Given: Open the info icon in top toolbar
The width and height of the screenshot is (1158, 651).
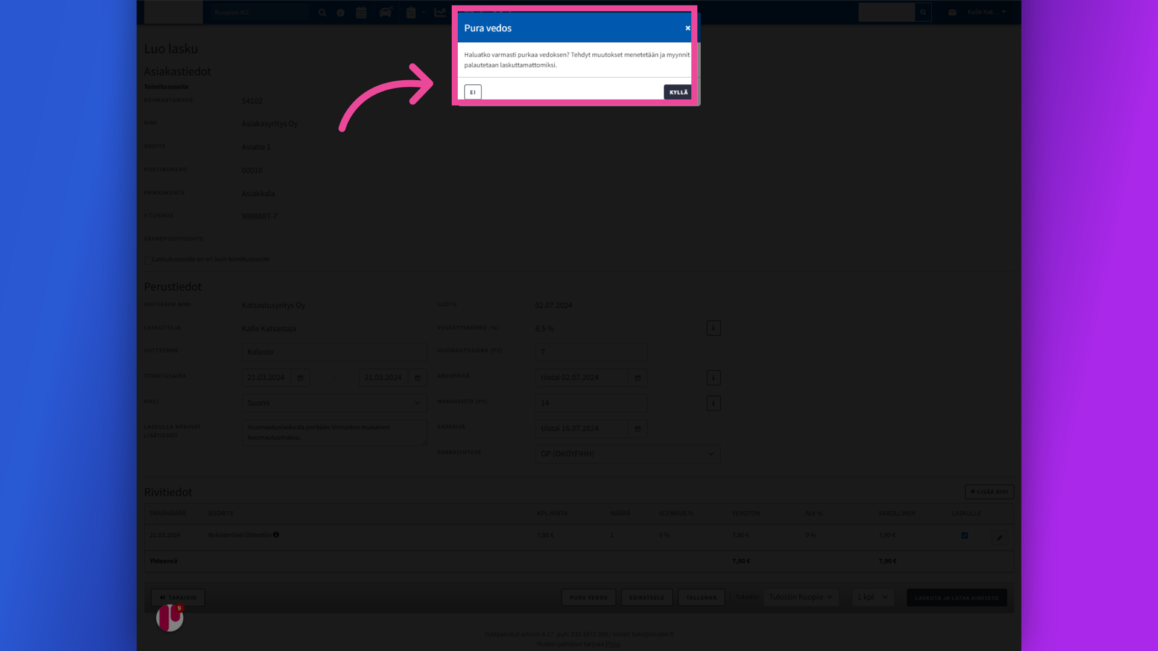Looking at the screenshot, I should (x=341, y=13).
